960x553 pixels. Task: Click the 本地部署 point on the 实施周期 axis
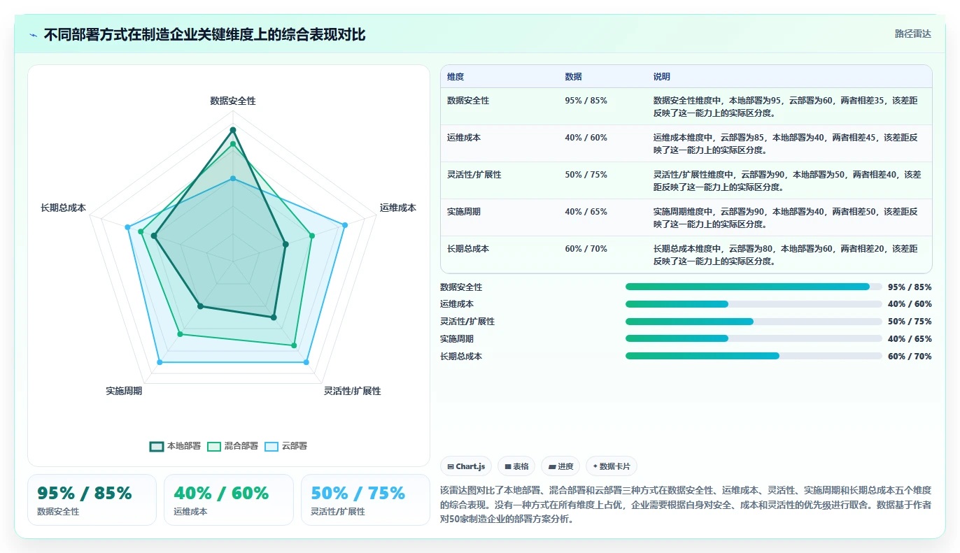click(200, 306)
